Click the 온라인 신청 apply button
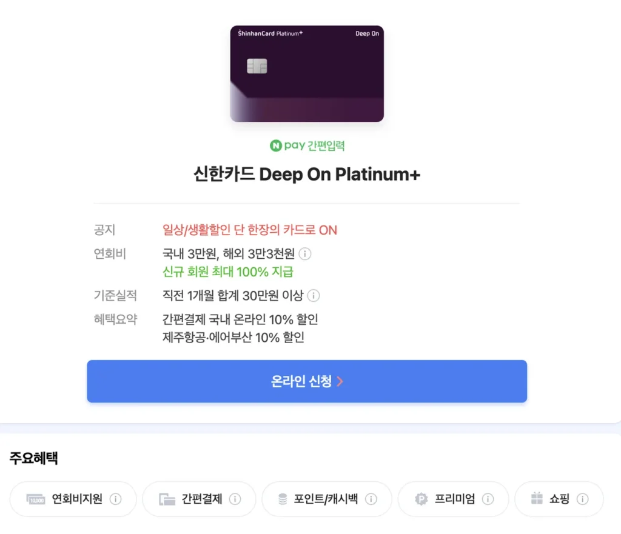The width and height of the screenshot is (621, 534). pyautogui.click(x=307, y=381)
